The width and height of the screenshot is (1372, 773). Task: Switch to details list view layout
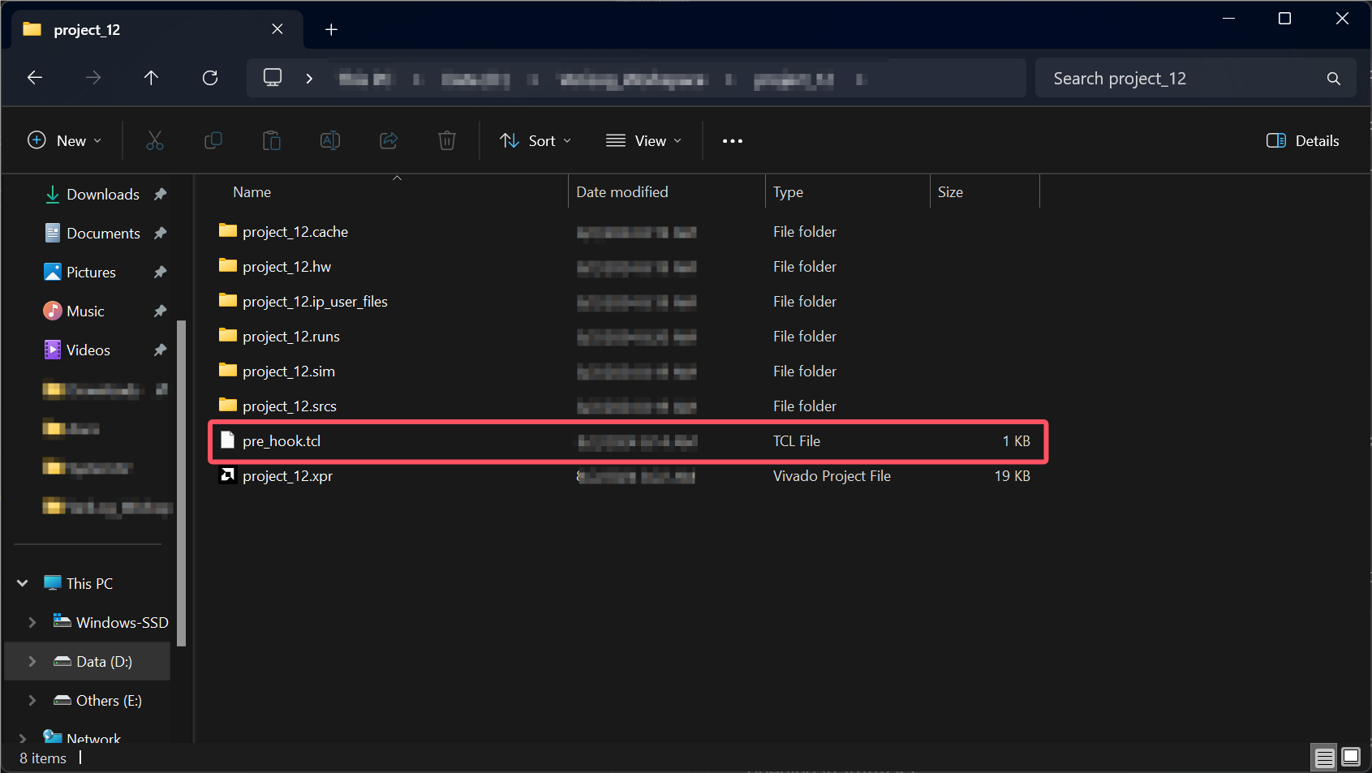tap(1324, 758)
